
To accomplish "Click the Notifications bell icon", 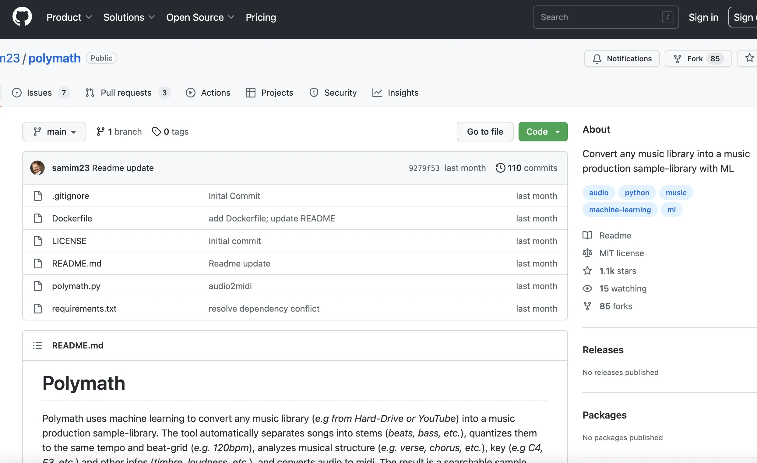I will (x=596, y=58).
